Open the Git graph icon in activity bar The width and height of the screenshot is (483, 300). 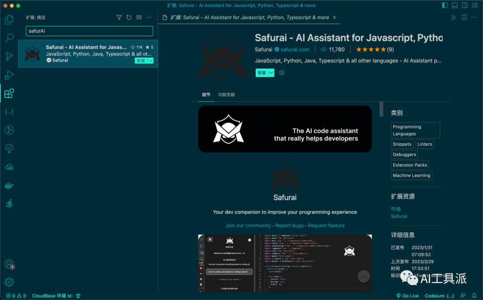9,130
